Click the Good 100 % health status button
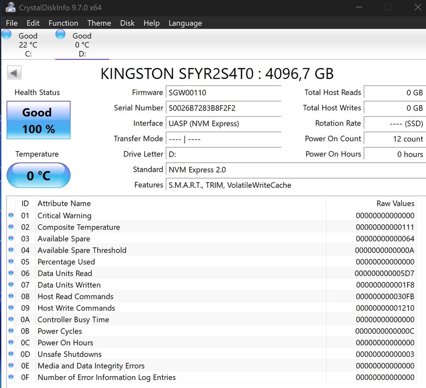The height and width of the screenshot is (388, 426). [39, 120]
